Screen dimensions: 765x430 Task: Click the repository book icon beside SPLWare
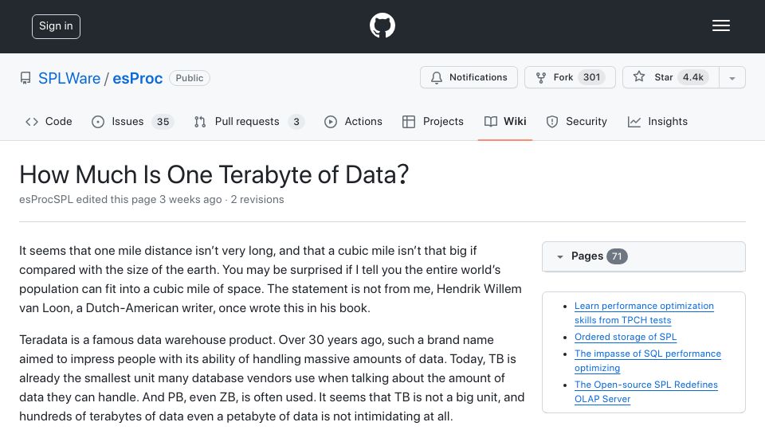point(25,78)
